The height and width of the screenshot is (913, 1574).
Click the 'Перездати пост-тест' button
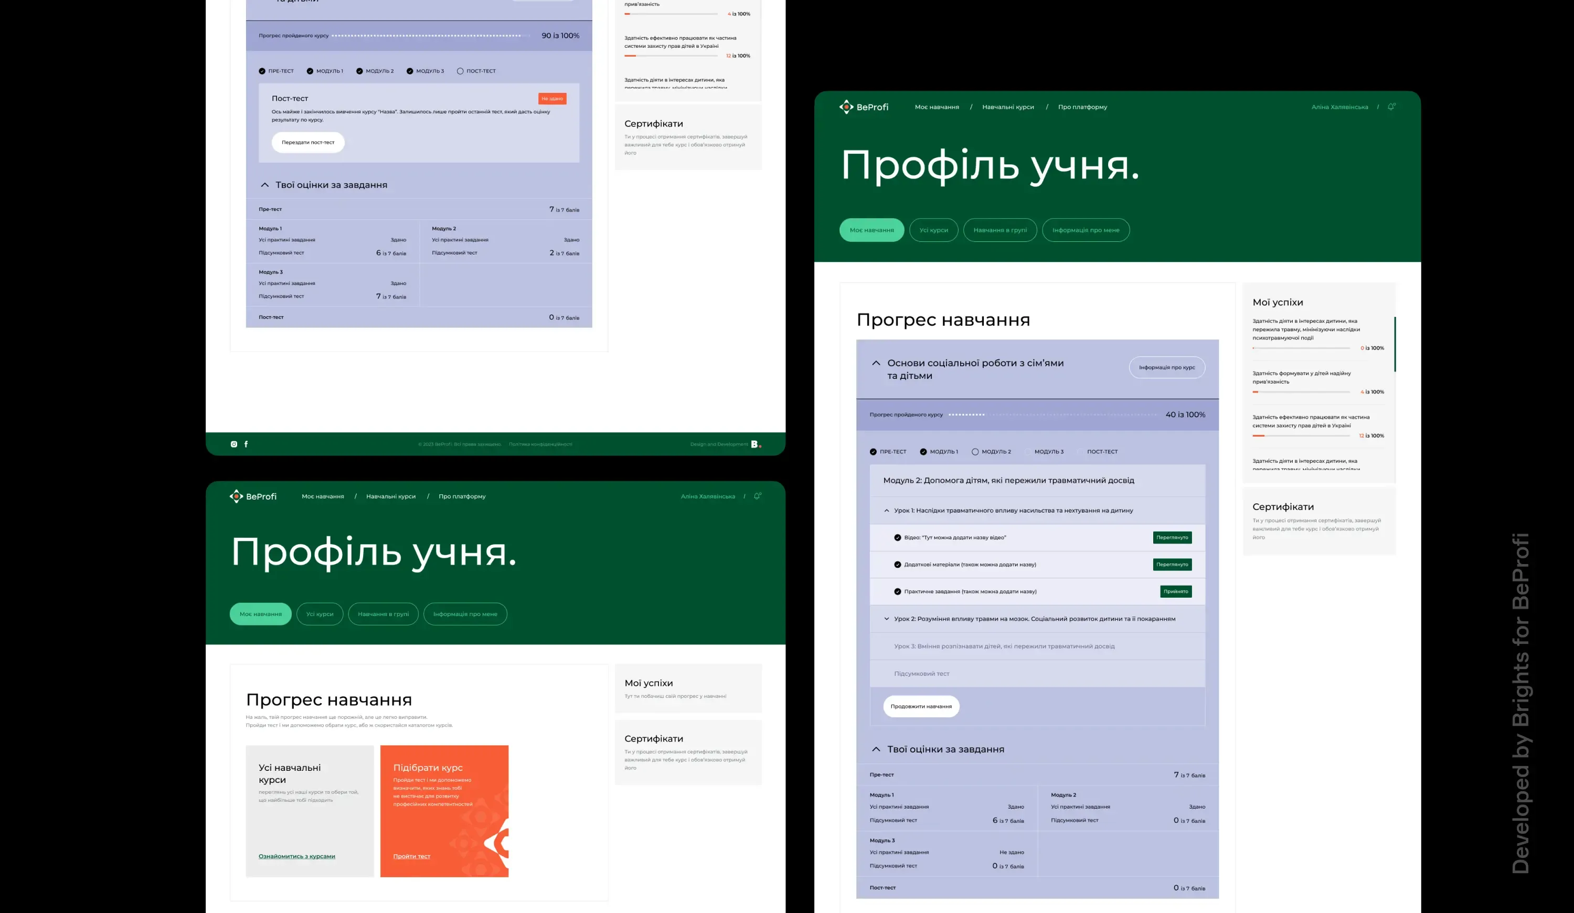click(x=307, y=142)
